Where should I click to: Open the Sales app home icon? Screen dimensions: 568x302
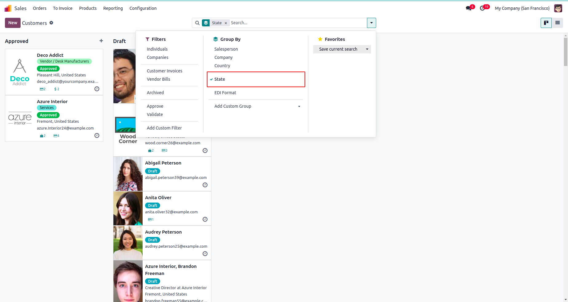[x=8, y=8]
